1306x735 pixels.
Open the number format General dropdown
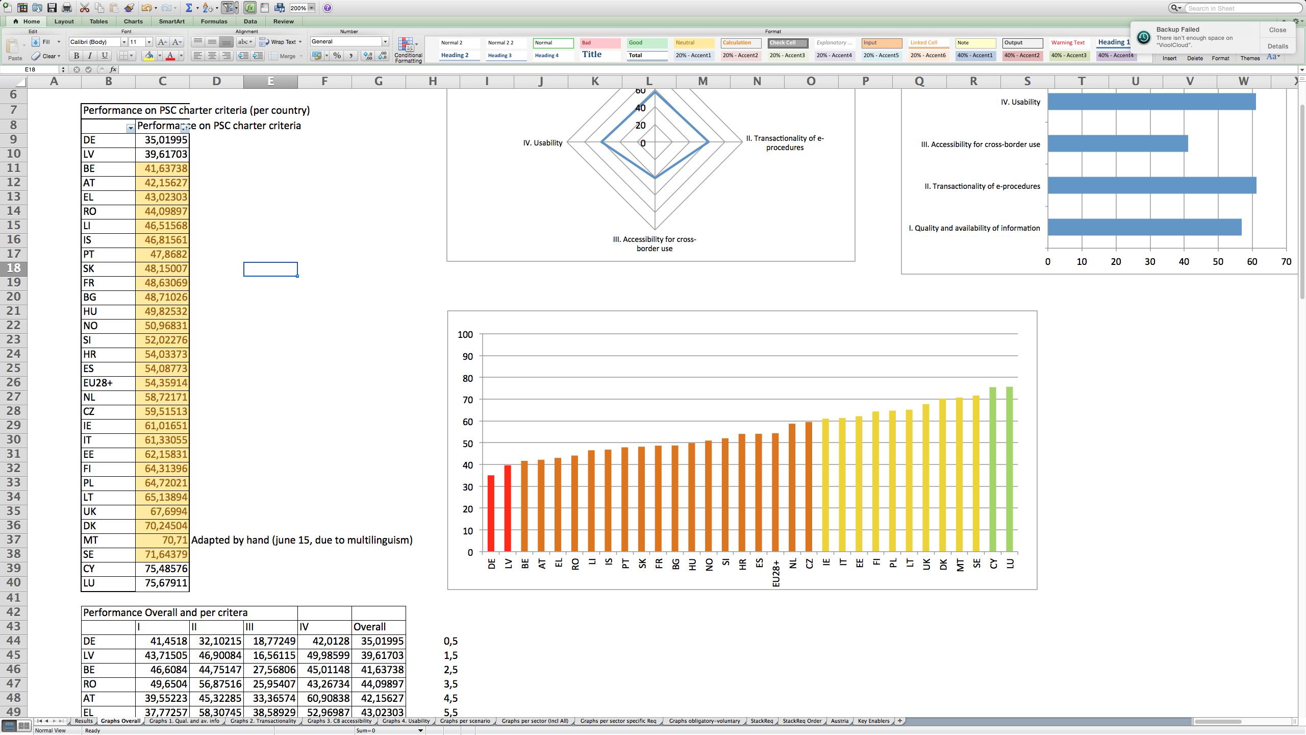pyautogui.click(x=385, y=42)
